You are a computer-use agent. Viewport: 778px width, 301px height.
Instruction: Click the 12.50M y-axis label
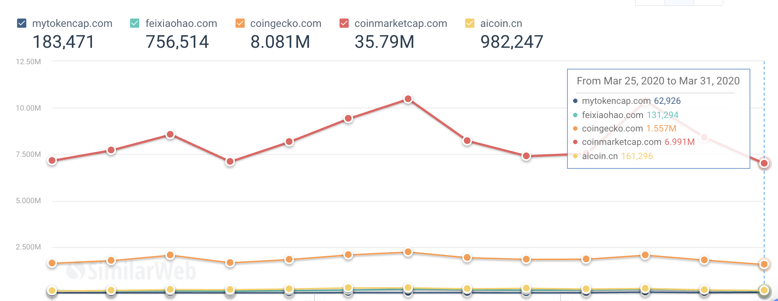click(x=28, y=62)
